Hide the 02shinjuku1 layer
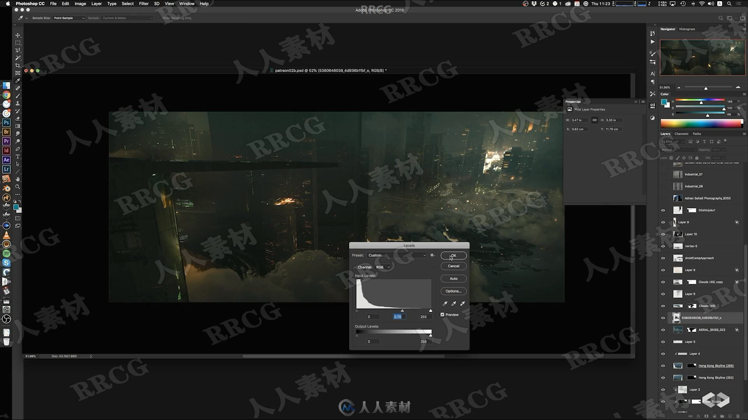 [x=663, y=210]
